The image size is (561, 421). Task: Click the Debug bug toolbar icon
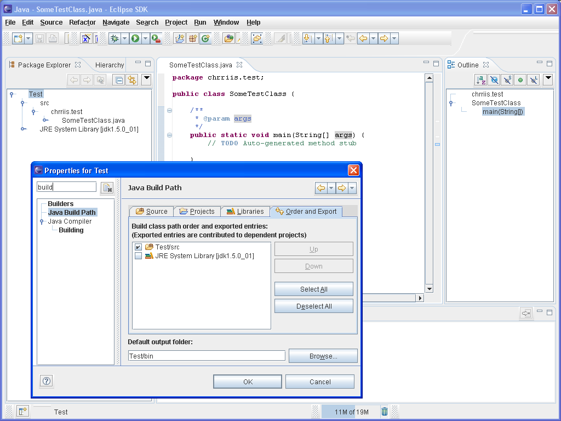(115, 38)
